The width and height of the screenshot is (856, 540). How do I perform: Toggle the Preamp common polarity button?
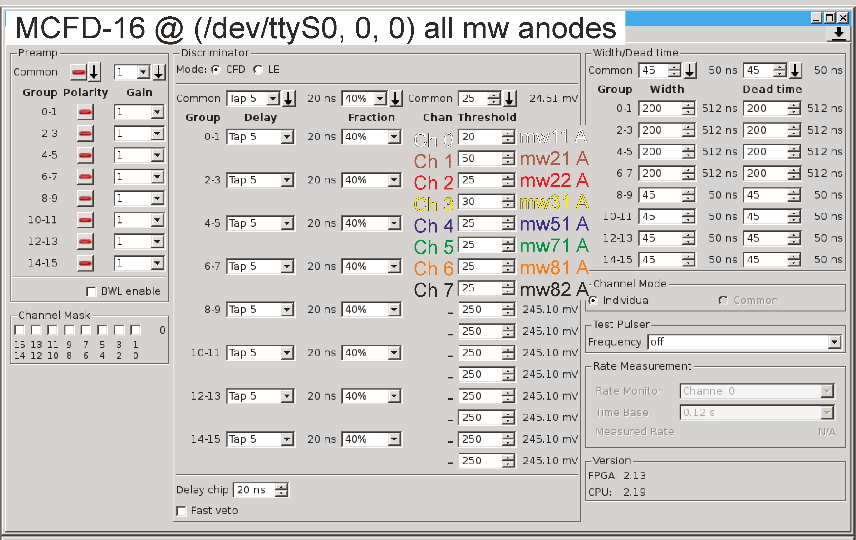pos(78,72)
